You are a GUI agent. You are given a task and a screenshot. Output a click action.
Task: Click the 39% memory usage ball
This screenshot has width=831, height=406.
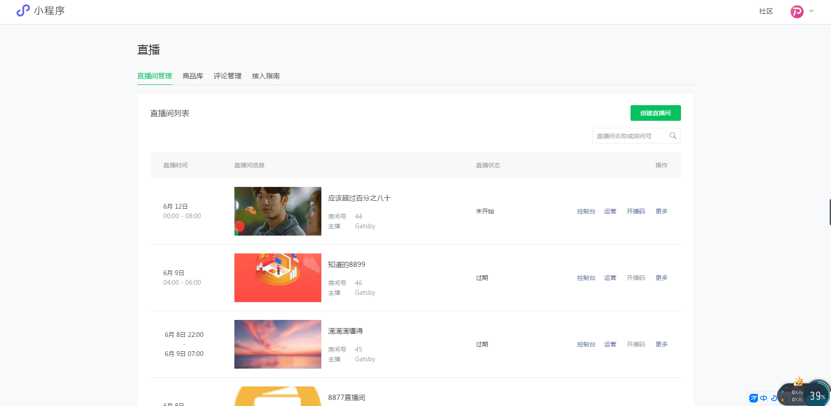(817, 396)
